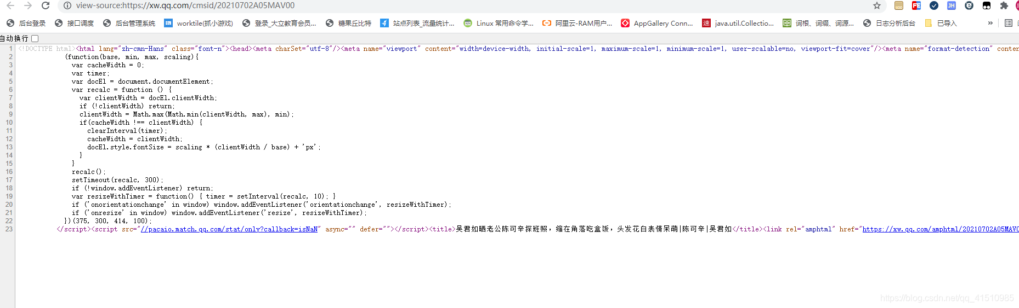Open the 站点列表_流量统计 bookmark
The image size is (1019, 308).
coord(417,23)
